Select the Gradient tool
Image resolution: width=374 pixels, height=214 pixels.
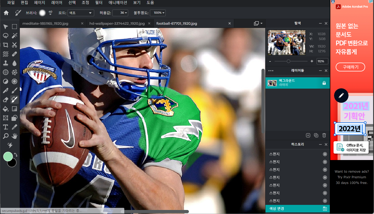coord(14,109)
